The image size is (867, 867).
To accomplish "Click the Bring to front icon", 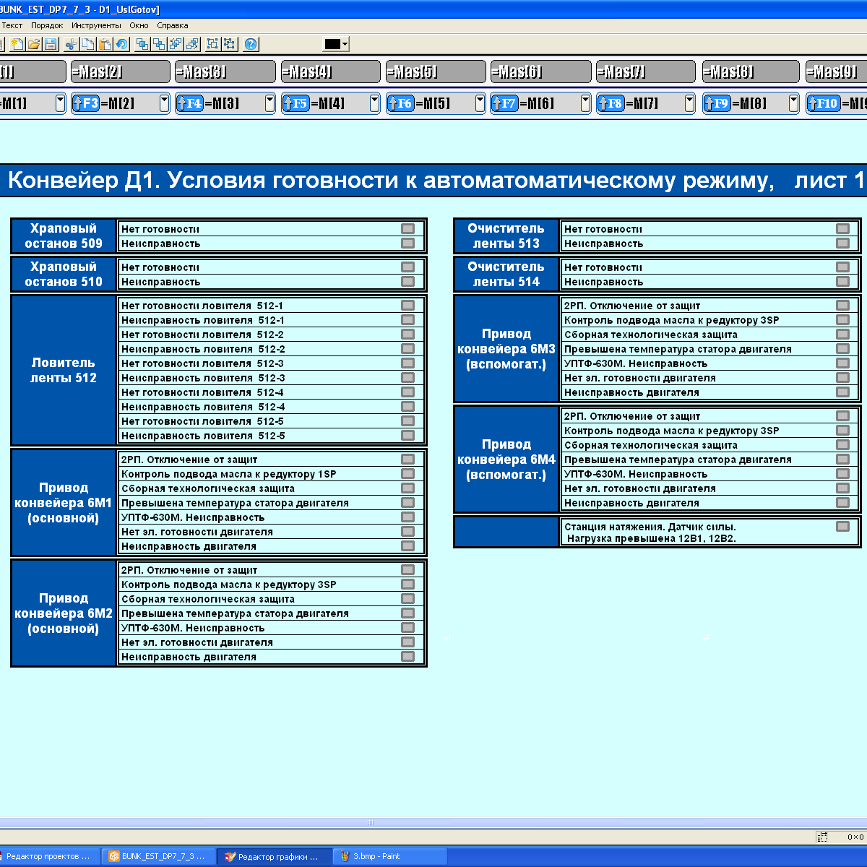I will tap(142, 44).
